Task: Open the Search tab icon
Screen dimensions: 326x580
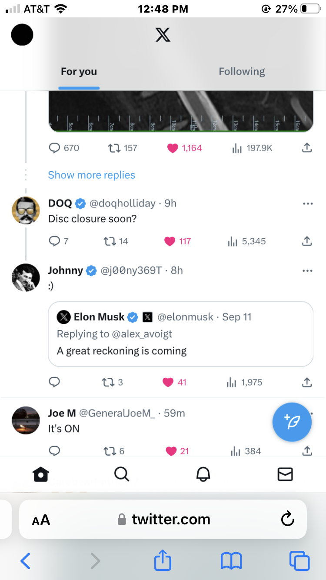Action: tap(122, 474)
